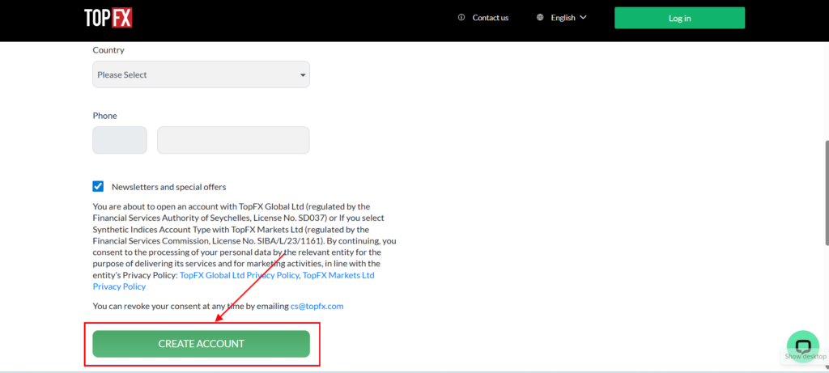Click the globe language icon

click(540, 18)
